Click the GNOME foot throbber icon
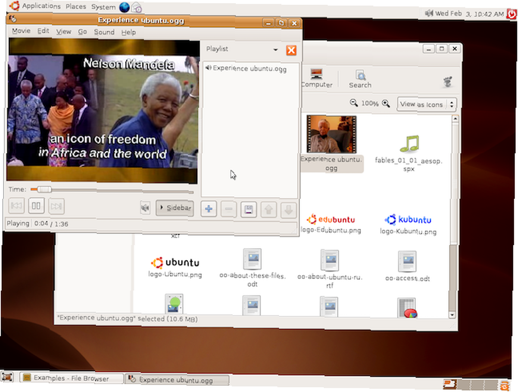 point(448,81)
